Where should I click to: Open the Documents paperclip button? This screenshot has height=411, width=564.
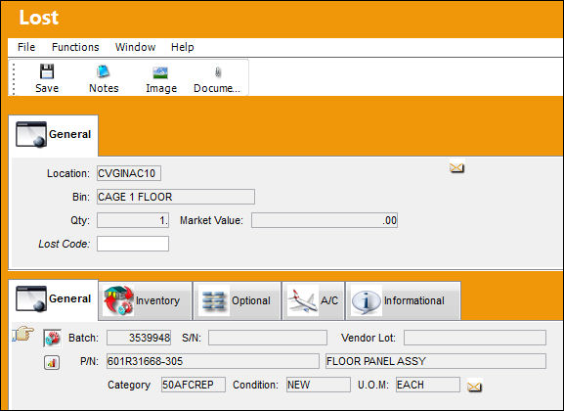[x=217, y=78]
